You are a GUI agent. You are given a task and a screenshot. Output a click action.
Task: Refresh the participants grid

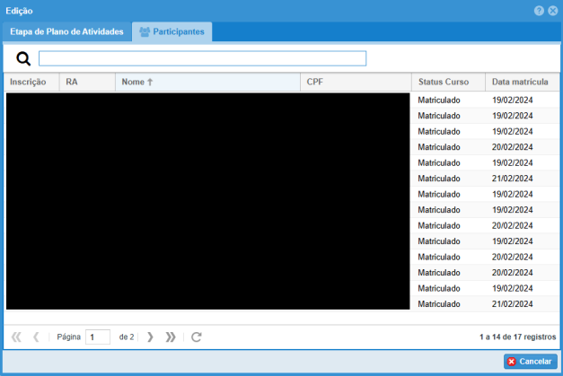197,337
